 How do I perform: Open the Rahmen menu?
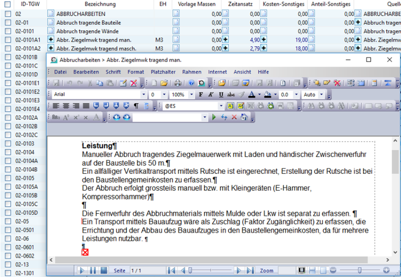(192, 72)
